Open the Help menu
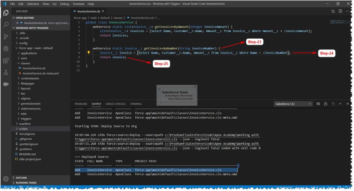This screenshot has width=354, height=191. click(x=91, y=4)
